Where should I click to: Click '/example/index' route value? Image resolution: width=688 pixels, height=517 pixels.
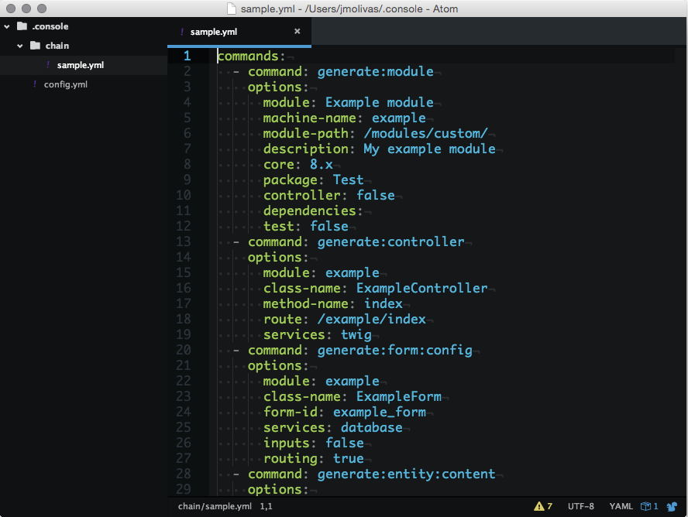point(372,320)
